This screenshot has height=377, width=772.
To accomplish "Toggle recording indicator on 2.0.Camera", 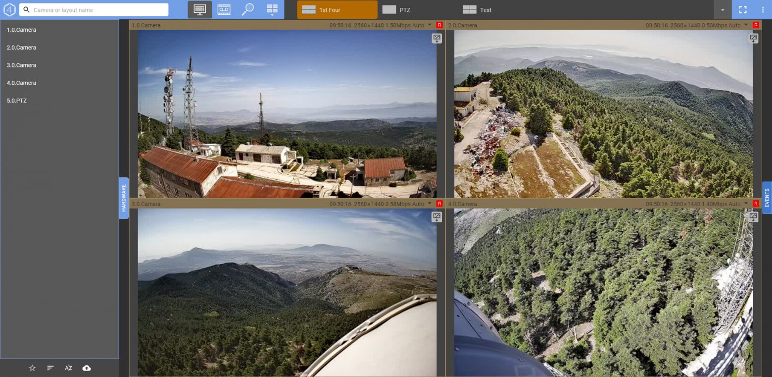I will (x=756, y=25).
